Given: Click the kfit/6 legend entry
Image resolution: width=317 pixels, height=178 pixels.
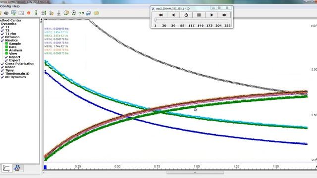Looking at the screenshot, I should (x=56, y=46).
